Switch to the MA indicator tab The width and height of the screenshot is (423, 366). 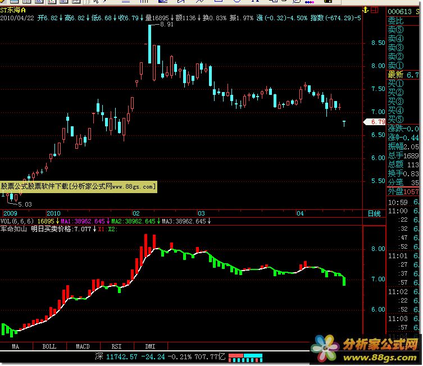[x=16, y=346]
